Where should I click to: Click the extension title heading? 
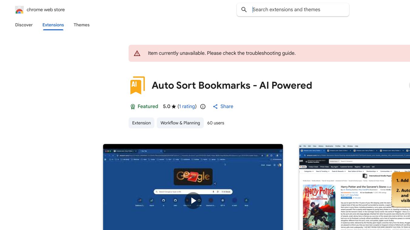pos(232,85)
